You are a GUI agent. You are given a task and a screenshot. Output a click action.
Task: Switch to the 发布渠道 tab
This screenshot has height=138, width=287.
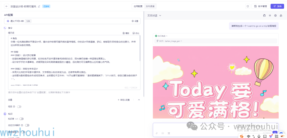point(150,6)
